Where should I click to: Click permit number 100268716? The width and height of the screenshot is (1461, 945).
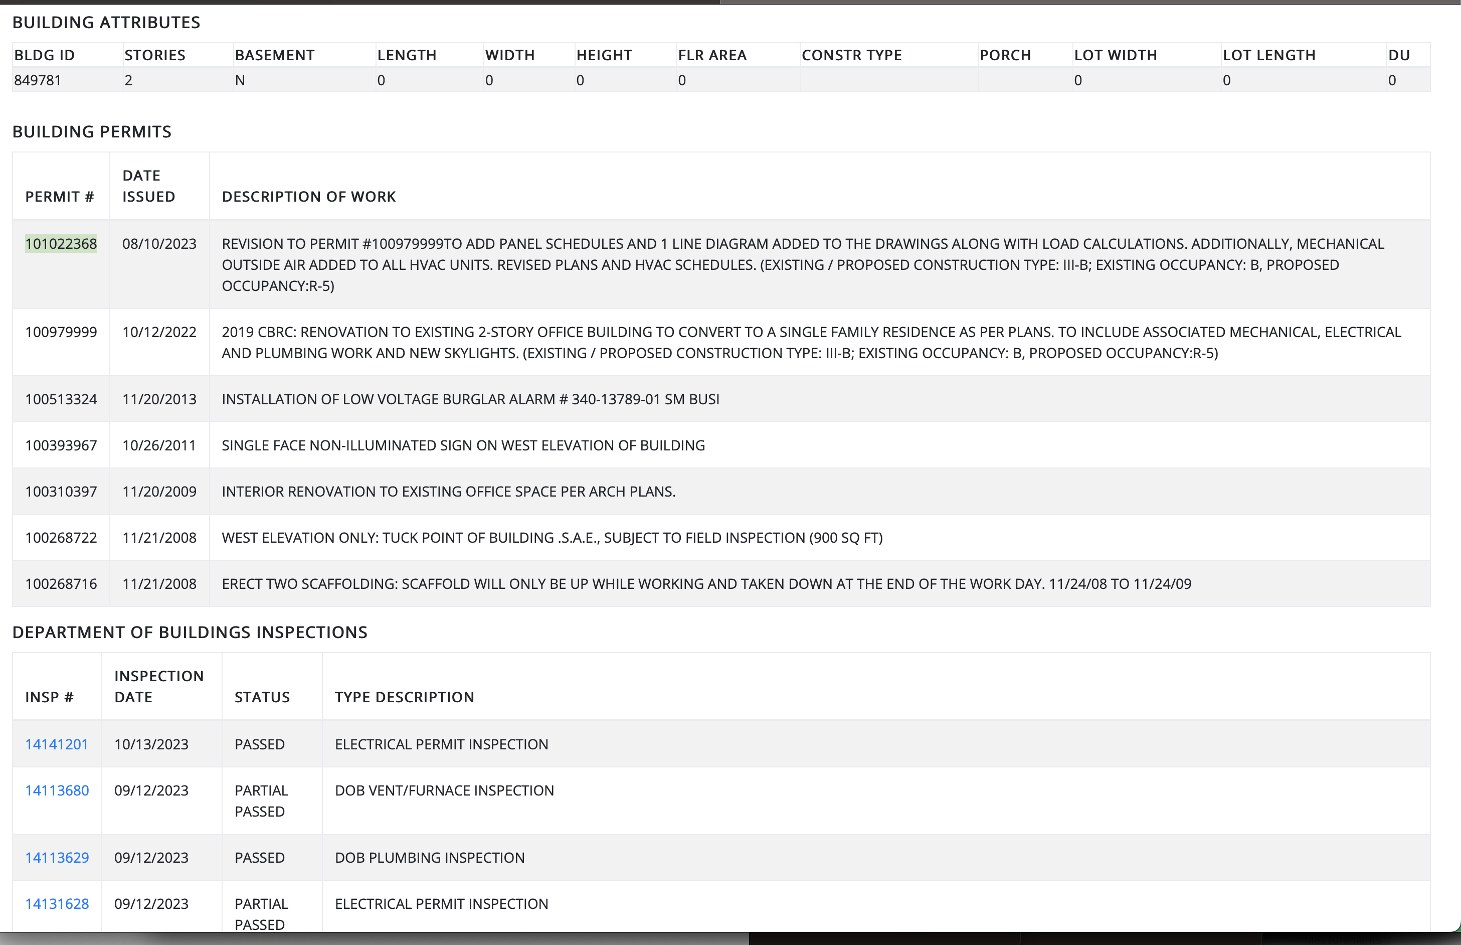(61, 583)
